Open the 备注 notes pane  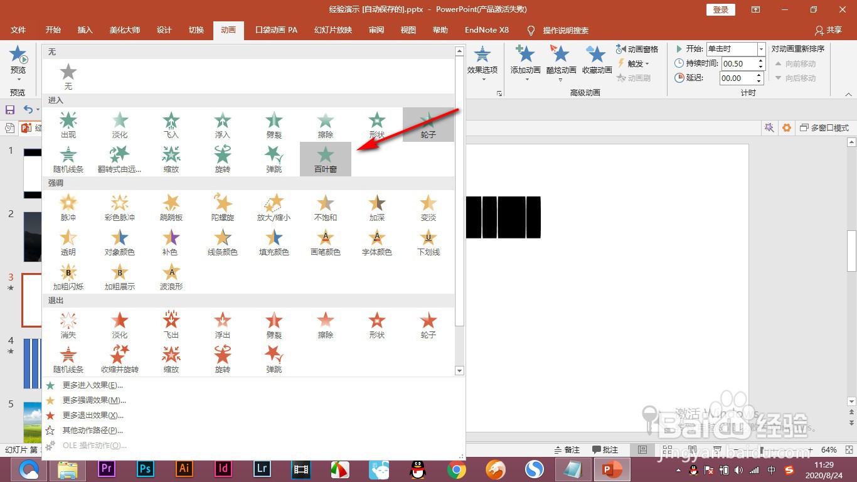(567, 450)
